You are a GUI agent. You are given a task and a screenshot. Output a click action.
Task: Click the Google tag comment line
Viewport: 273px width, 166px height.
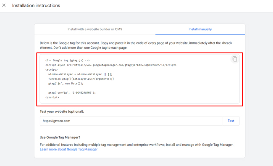pyautogui.click(x=67, y=60)
